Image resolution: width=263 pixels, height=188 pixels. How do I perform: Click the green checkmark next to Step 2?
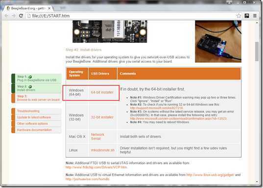click(30, 87)
